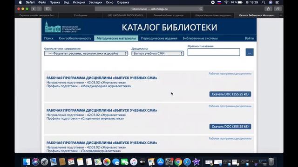Screen dimensions: 298x167
Task: Switch to the ШКОЛЬНИК РАССКАЗАЛ browser tab
Action: [125, 15]
